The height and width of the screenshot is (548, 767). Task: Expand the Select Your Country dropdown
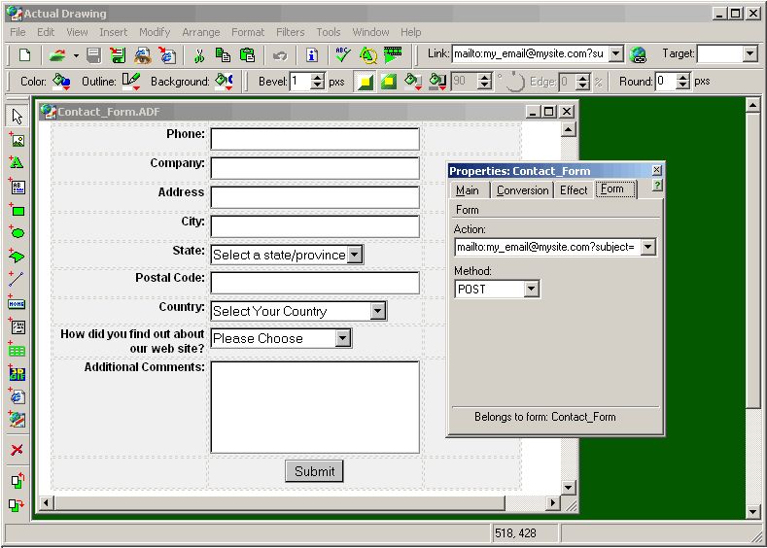[x=378, y=311]
